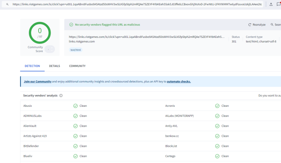Click the Artists Against 419 vendor name

(x=35, y=136)
